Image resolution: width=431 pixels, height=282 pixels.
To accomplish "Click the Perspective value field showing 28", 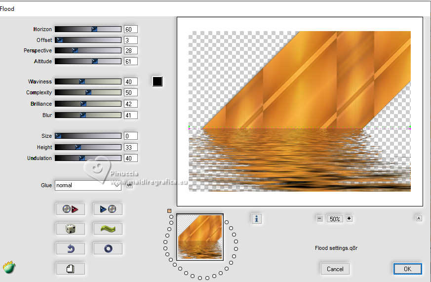I will click(130, 50).
